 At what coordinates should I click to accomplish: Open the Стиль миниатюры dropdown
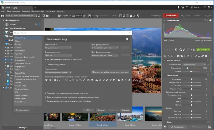coord(58,55)
